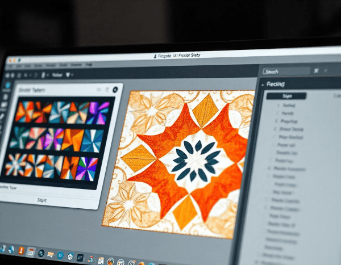Open the dark square icon in the dock
Screen dimensions: 341x265
coord(80,258)
